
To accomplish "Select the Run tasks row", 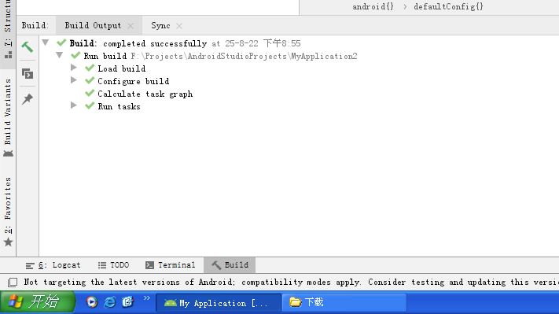I will 119,107.
